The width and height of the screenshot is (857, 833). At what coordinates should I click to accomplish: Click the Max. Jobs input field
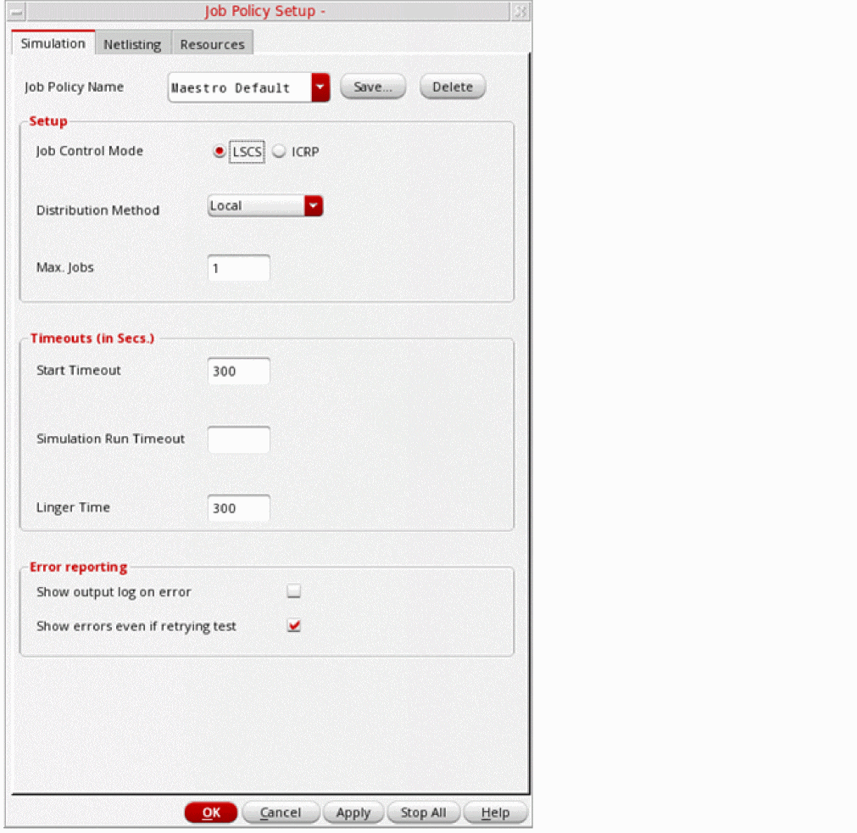click(239, 268)
